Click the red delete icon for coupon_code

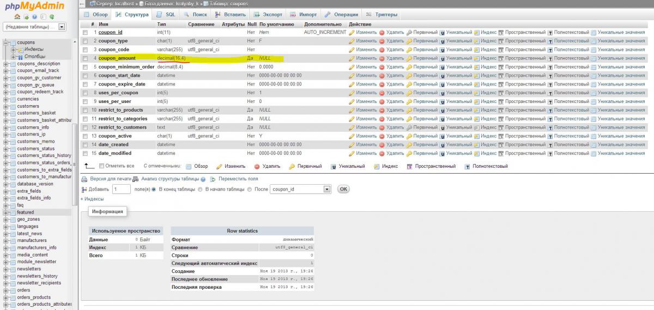pyautogui.click(x=382, y=50)
